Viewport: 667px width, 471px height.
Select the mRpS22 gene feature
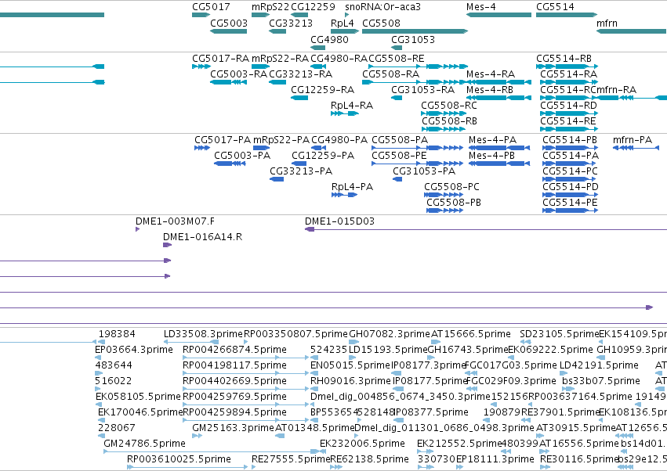(x=261, y=15)
